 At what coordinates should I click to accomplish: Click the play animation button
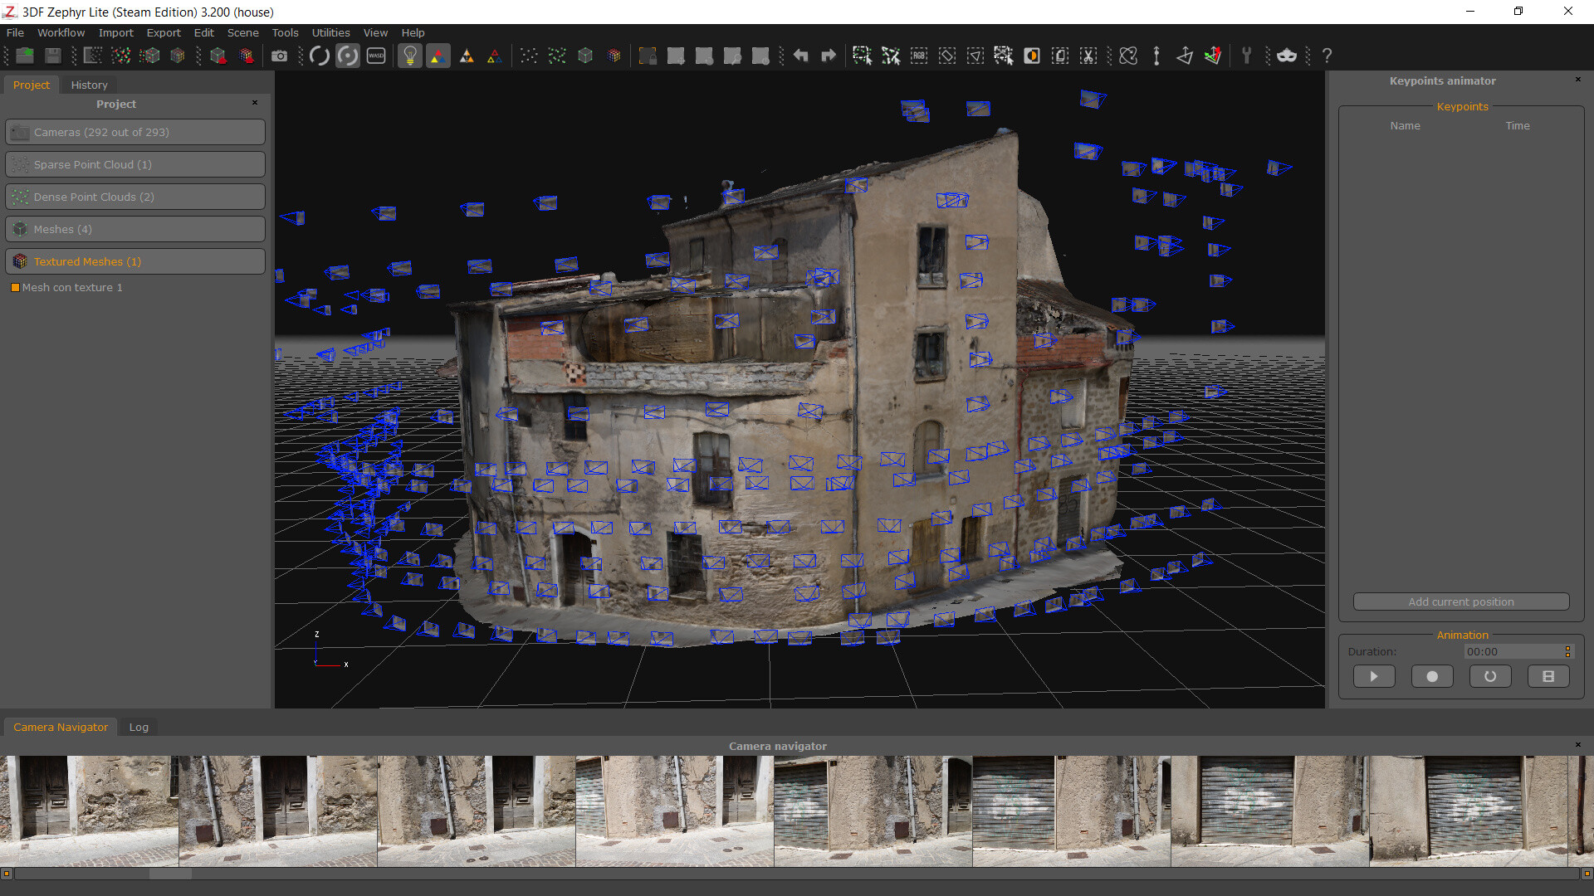pyautogui.click(x=1373, y=676)
